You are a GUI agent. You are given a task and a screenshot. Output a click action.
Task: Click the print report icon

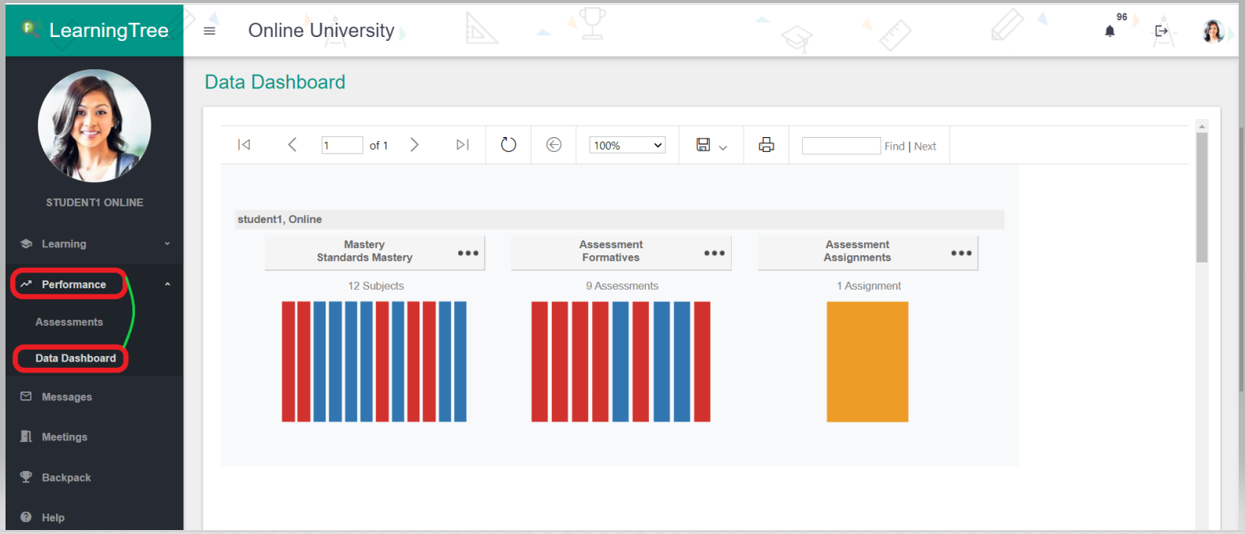coord(766,145)
